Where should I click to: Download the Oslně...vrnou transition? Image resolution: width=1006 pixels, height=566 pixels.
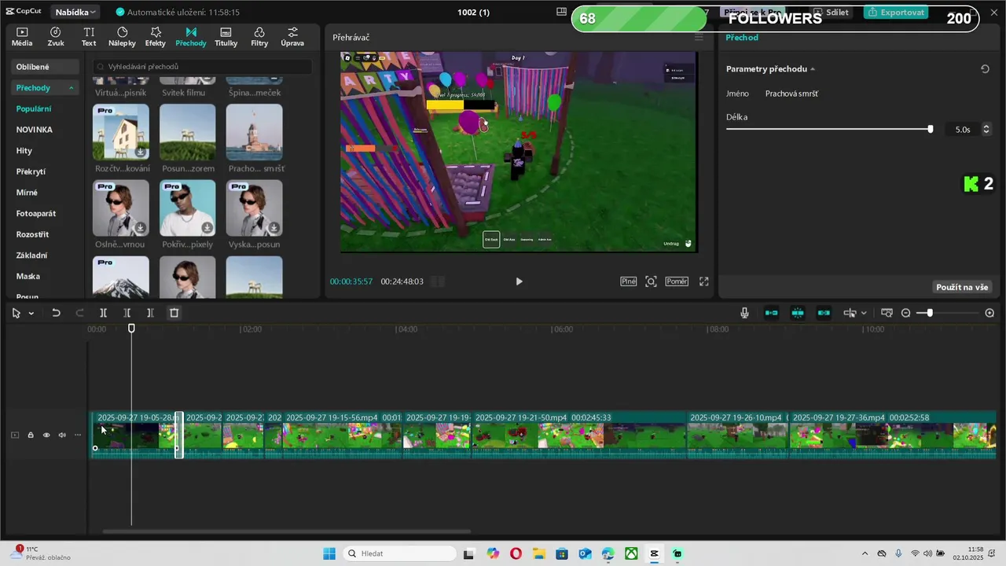(140, 228)
